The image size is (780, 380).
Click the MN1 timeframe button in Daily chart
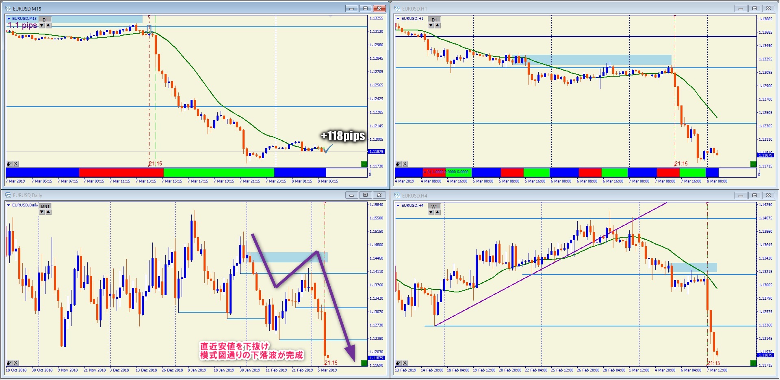pos(45,206)
